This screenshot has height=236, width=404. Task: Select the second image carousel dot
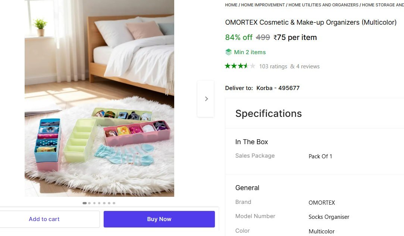click(x=90, y=203)
